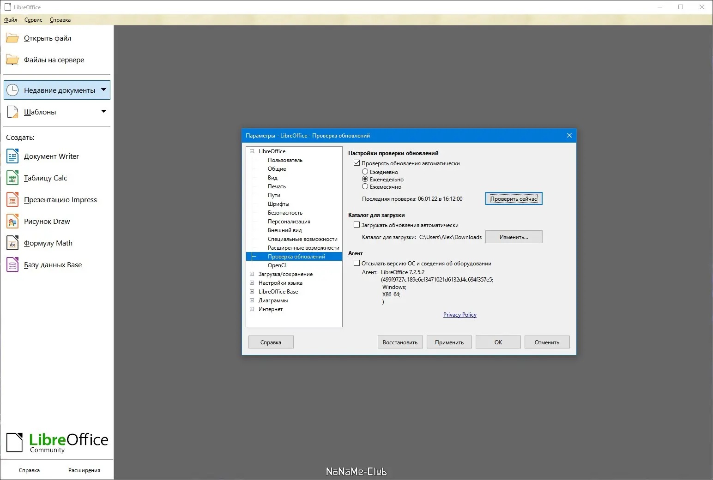Click the Расширения button

[84, 470]
